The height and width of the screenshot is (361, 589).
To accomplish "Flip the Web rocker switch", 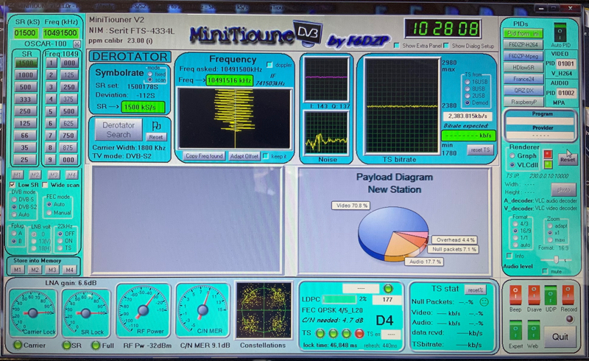I will click(x=533, y=331).
